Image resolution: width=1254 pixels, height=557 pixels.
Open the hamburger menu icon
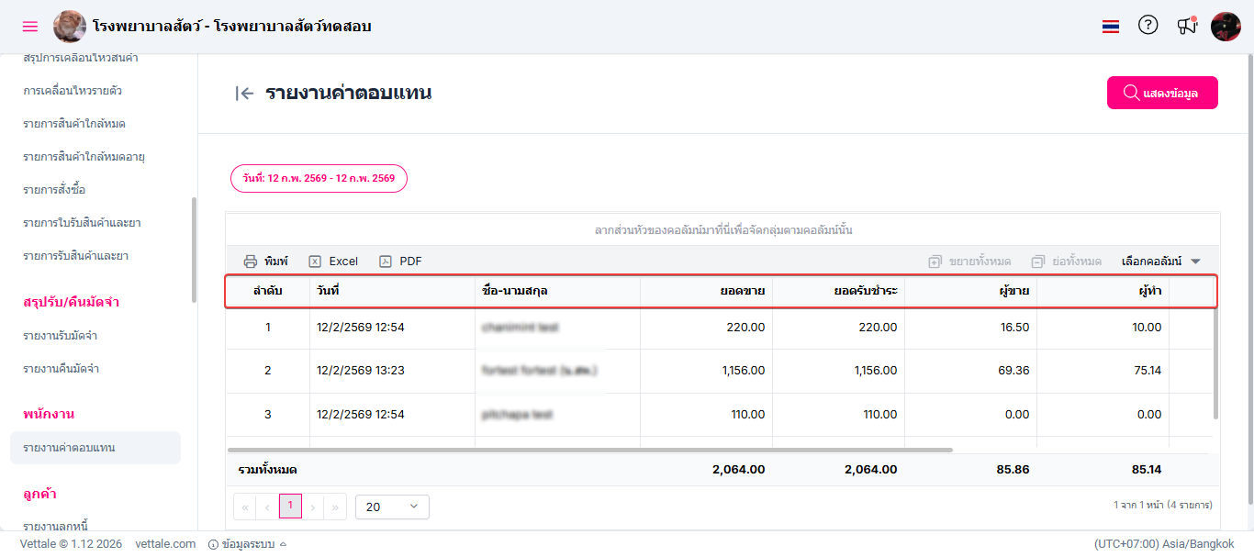[x=30, y=27]
